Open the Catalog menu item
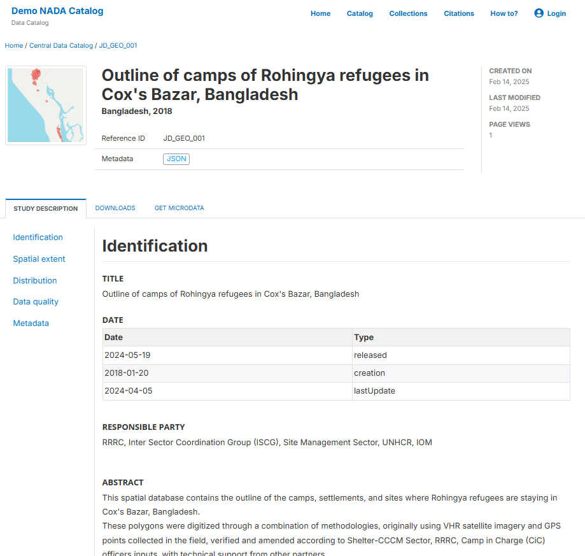585x556 pixels. [x=360, y=13]
